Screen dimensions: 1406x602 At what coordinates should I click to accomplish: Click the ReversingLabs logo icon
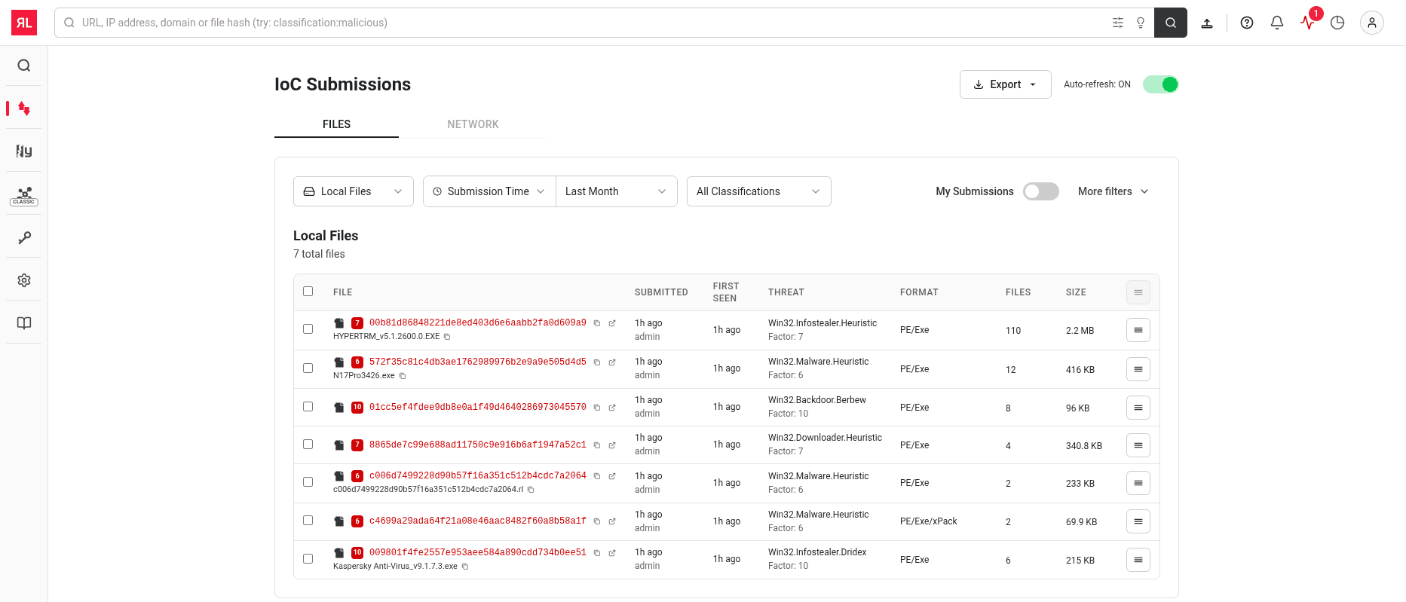pos(24,23)
